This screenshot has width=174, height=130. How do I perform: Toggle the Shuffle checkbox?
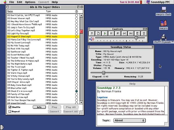click(10, 107)
